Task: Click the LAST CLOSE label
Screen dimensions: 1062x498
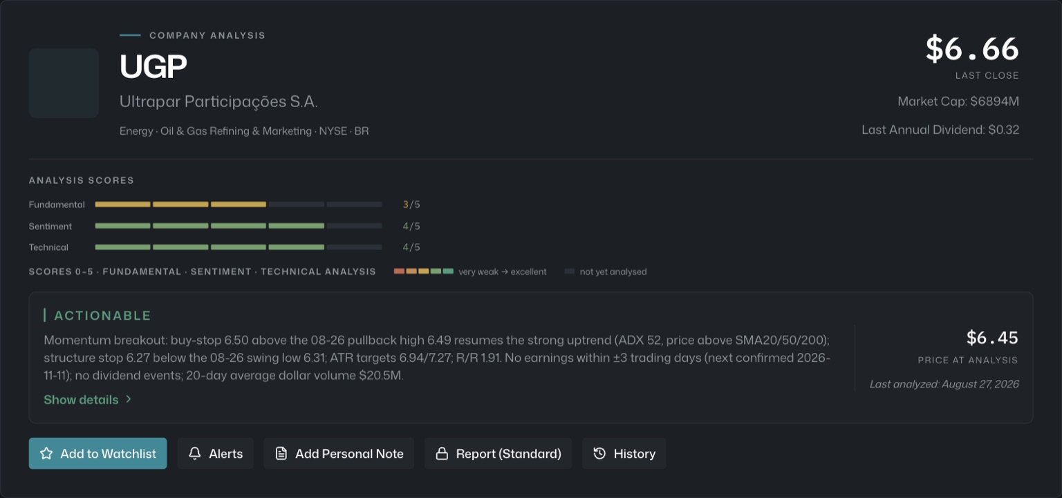Action: (987, 75)
